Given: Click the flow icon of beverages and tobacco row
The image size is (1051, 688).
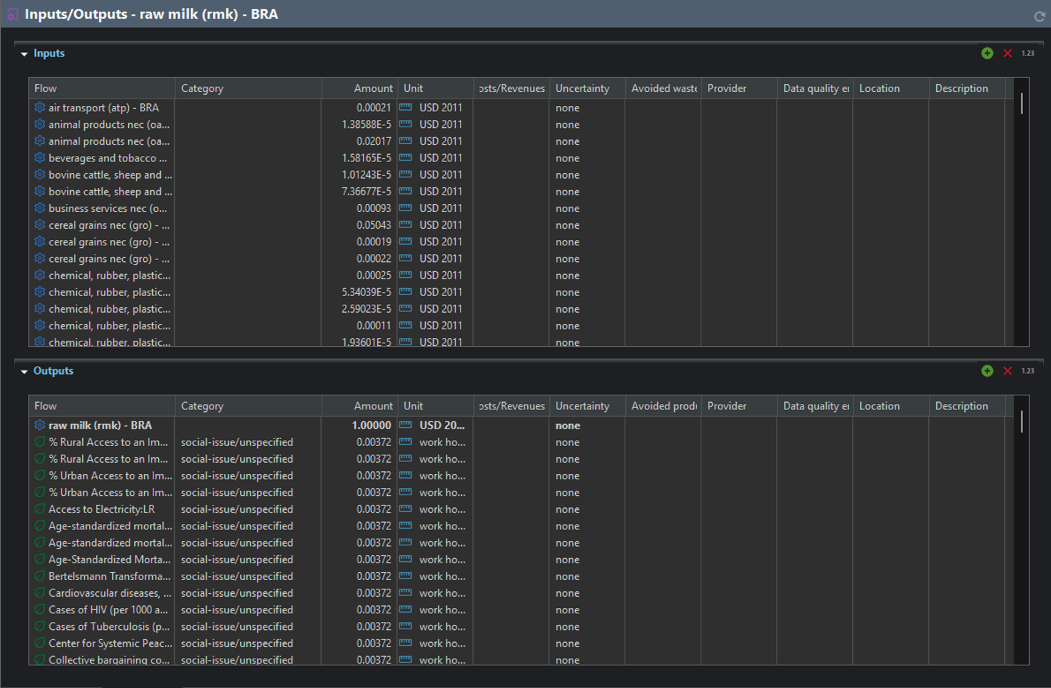Looking at the screenshot, I should 40,158.
